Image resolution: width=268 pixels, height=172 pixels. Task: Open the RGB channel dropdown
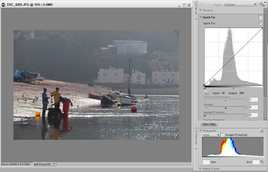[211, 135]
